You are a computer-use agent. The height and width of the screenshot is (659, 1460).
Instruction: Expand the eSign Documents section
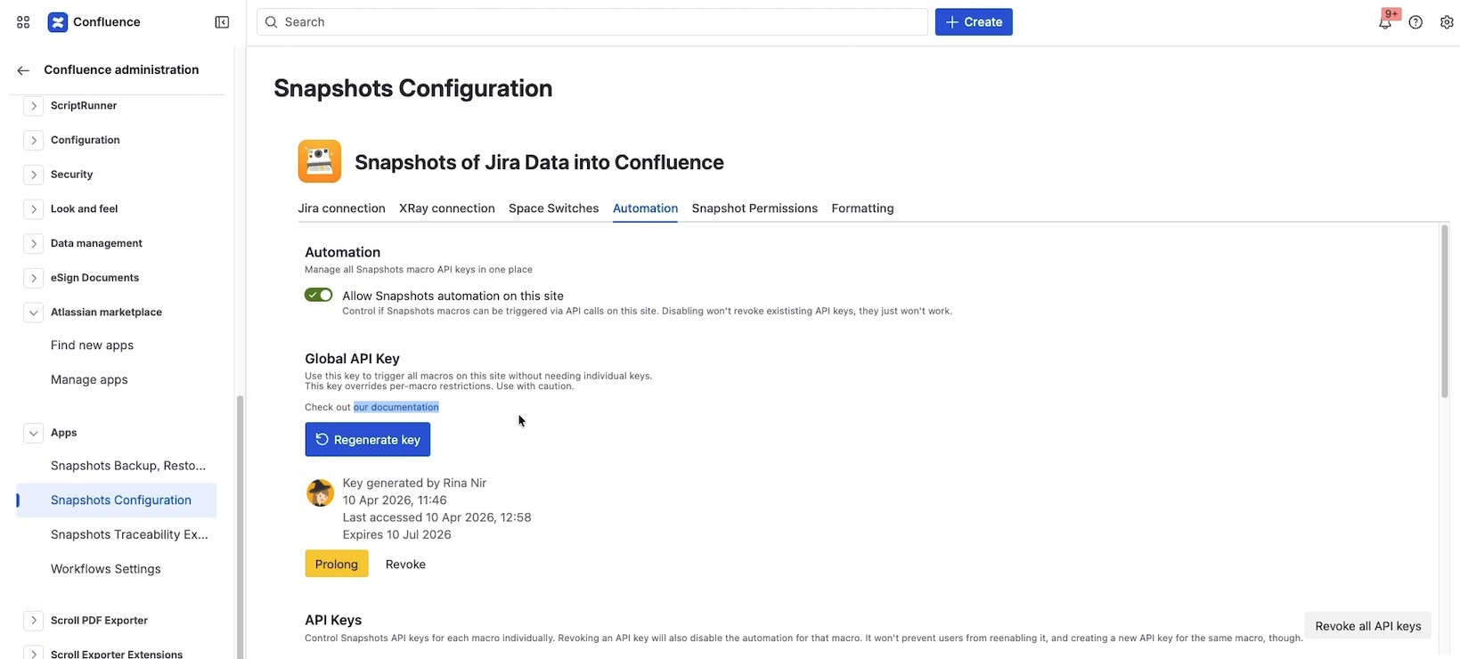click(33, 278)
